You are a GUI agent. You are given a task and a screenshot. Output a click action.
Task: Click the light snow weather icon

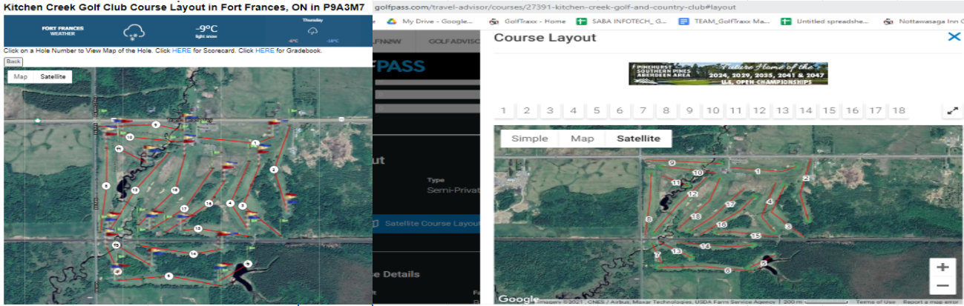pos(134,31)
